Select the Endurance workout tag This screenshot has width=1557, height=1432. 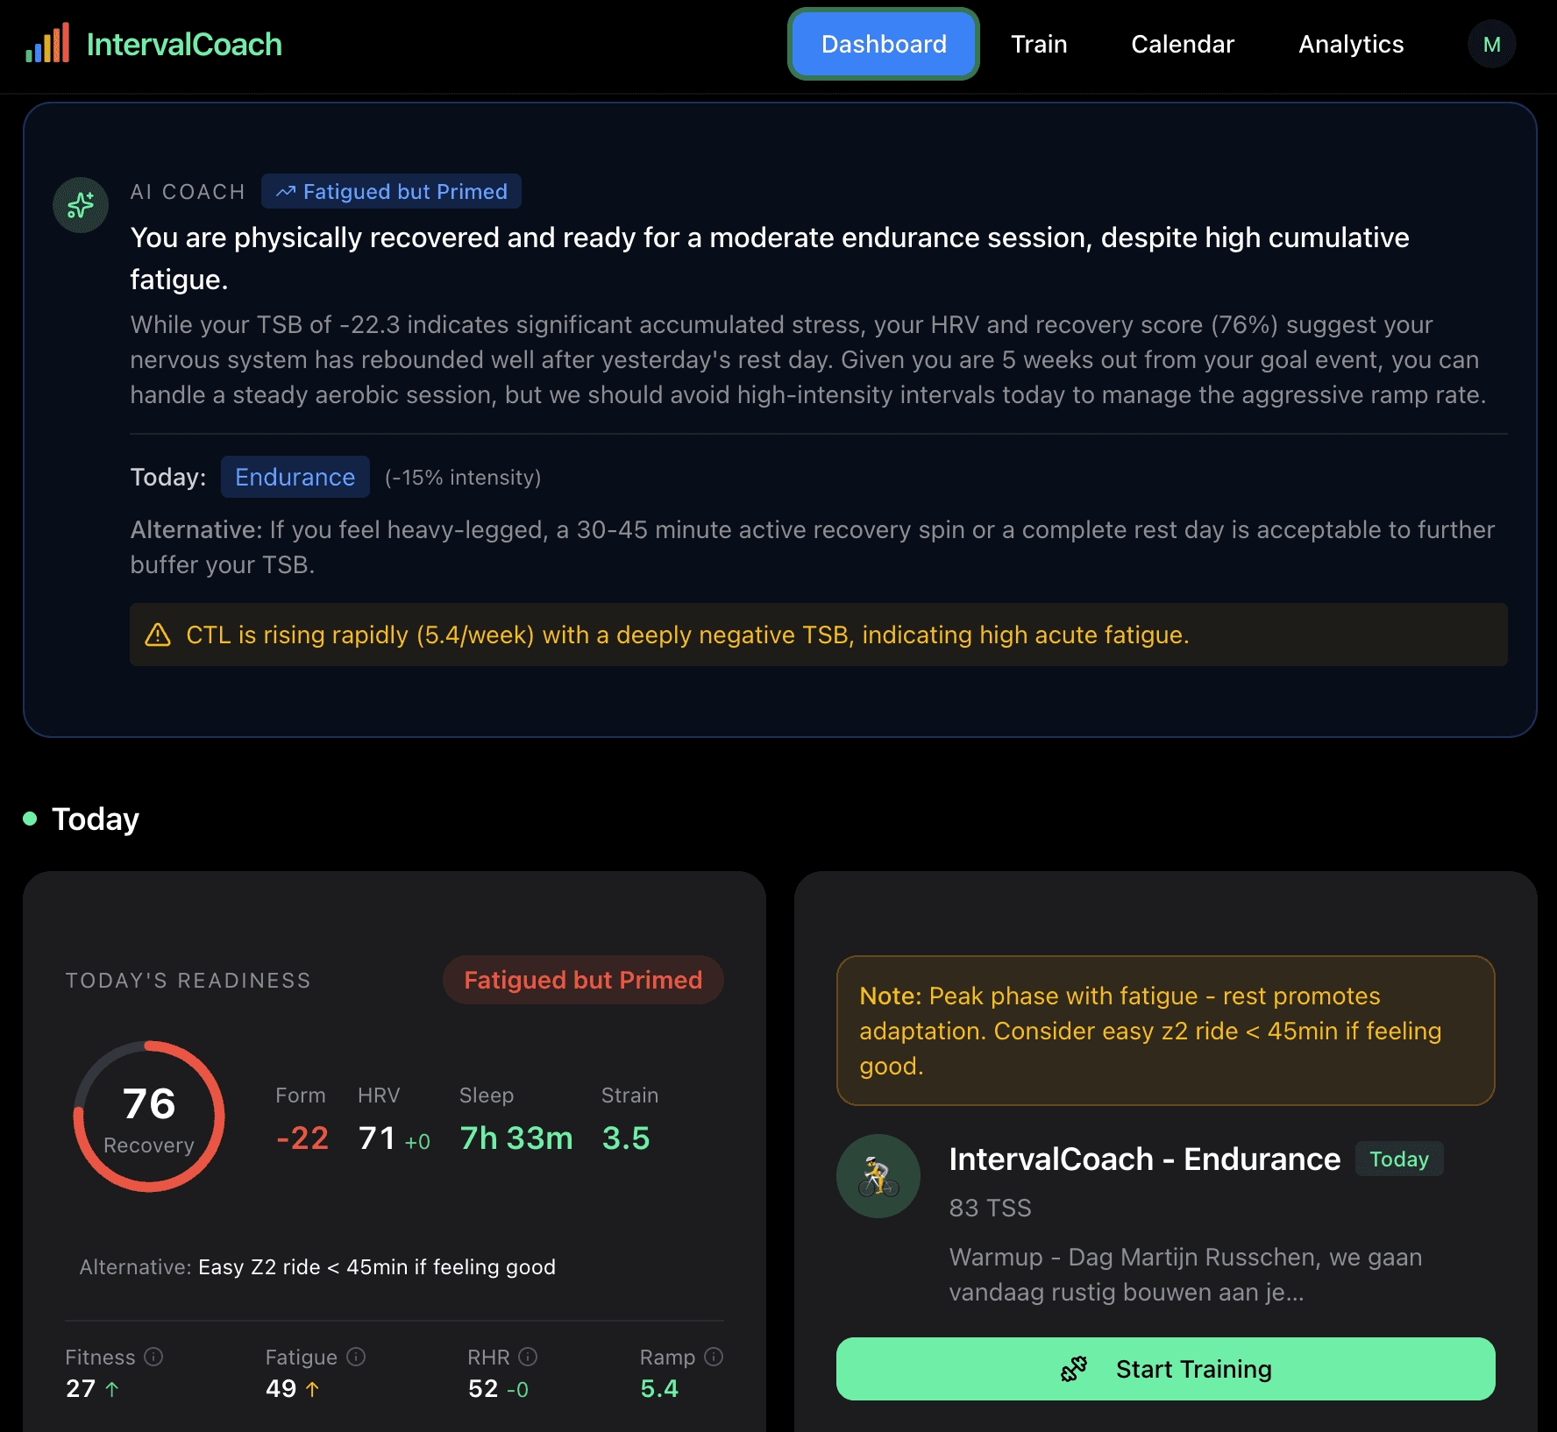coord(295,477)
